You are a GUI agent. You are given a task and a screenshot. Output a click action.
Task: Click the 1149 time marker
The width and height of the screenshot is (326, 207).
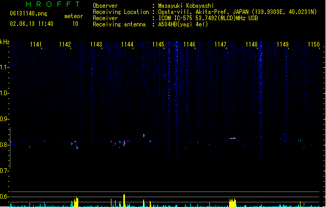point(283,45)
